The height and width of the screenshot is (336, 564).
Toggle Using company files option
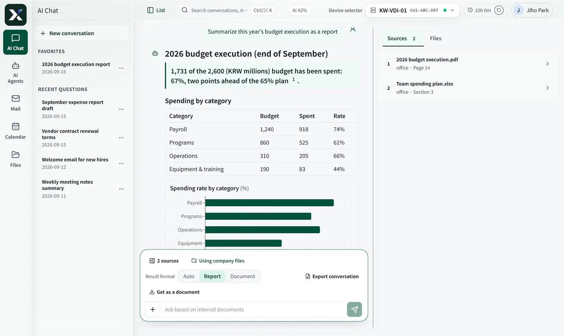pyautogui.click(x=218, y=261)
